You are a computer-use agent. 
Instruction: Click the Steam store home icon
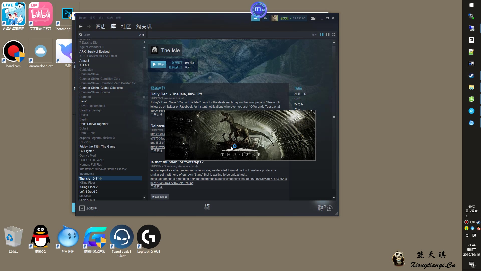(100, 26)
